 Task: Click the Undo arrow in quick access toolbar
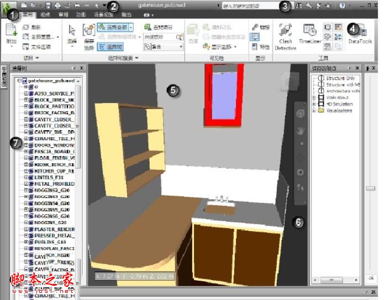point(77,5)
